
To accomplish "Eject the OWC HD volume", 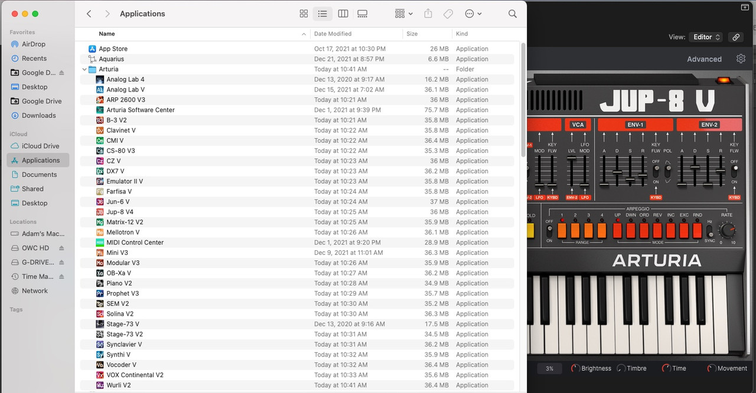I will click(61, 248).
